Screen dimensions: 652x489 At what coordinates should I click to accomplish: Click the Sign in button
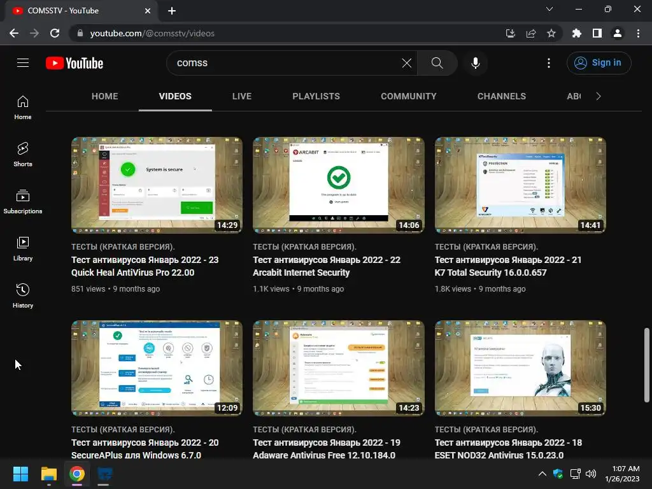(x=599, y=63)
